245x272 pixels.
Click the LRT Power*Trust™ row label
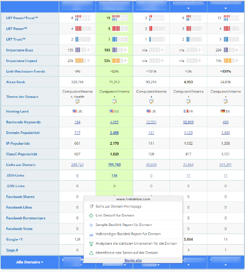click(x=22, y=18)
